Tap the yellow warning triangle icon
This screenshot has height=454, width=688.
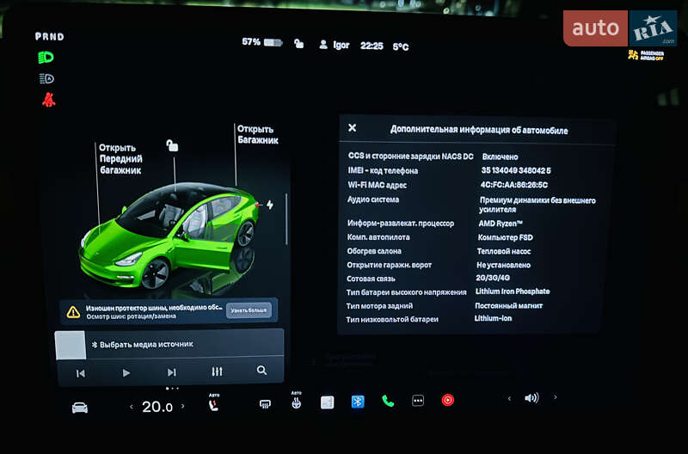tap(73, 312)
